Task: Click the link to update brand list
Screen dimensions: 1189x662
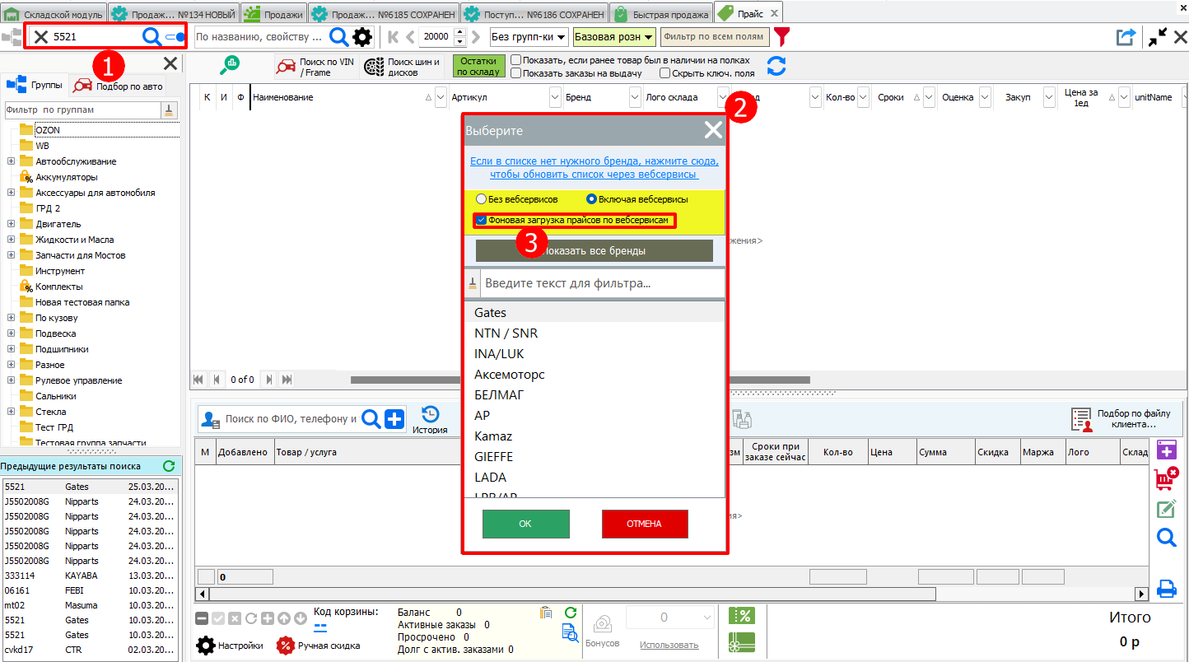Action: (594, 167)
